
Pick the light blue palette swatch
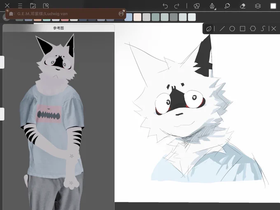tap(129, 17)
